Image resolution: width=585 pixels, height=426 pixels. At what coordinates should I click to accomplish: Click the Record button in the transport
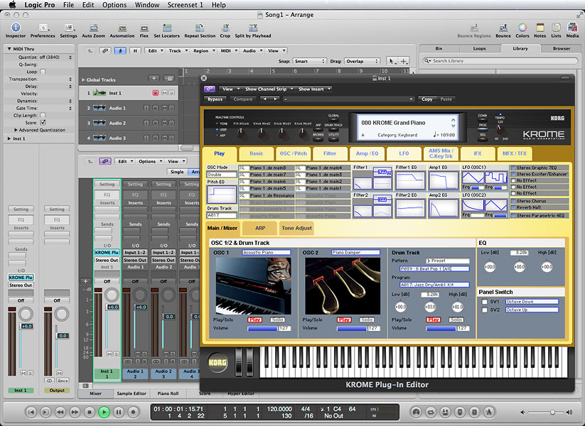(x=133, y=412)
